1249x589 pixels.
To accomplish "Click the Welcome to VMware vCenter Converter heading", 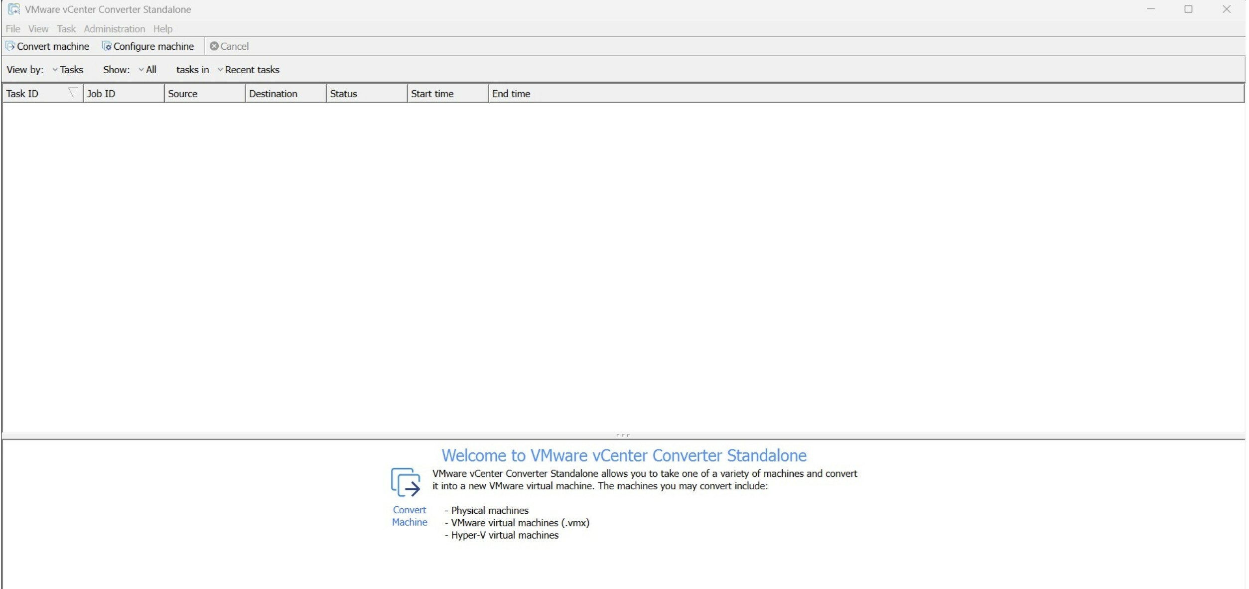I will (624, 455).
